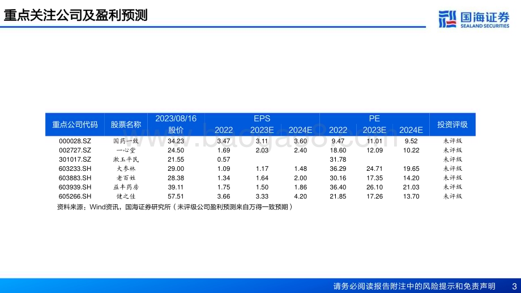Click 2023E EPS value 3.11
Screen dimensions: 521x293
click(262, 141)
